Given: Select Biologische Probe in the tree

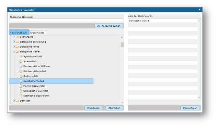Looking at the screenshot, I should (x=29, y=47).
